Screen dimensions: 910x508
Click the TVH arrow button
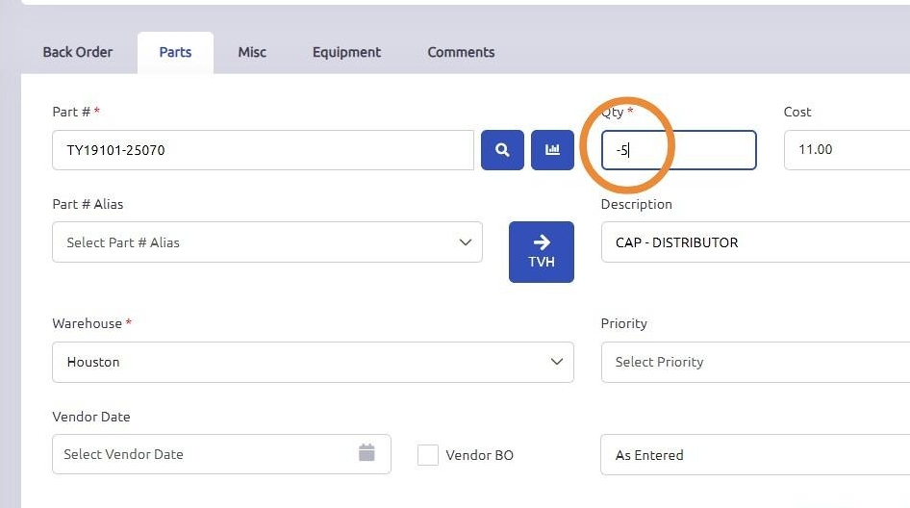(x=541, y=252)
